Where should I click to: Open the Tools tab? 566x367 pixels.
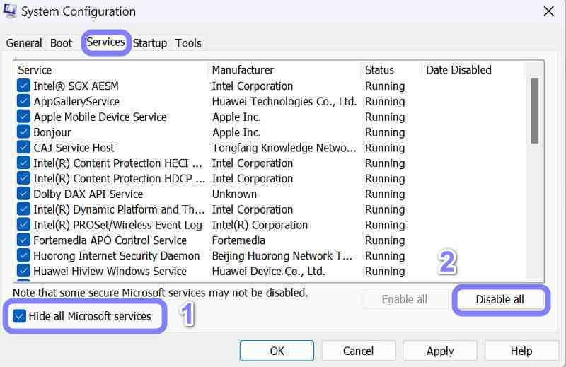[x=188, y=43]
